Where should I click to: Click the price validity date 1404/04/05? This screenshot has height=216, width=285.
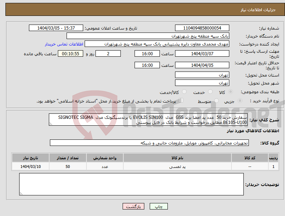pyautogui.click(x=202, y=65)
